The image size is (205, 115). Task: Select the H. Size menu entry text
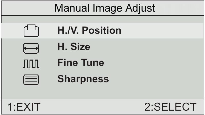click(74, 47)
